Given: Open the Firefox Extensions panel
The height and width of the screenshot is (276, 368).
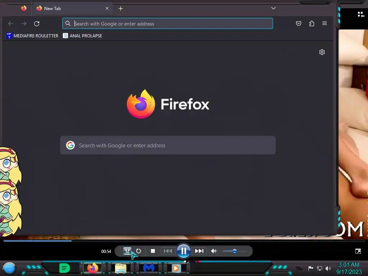Looking at the screenshot, I should pyautogui.click(x=312, y=23).
